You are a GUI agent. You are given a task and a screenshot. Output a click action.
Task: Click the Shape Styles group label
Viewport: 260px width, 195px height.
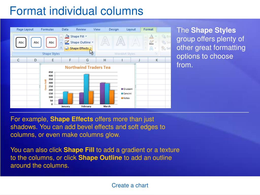pos(51,54)
